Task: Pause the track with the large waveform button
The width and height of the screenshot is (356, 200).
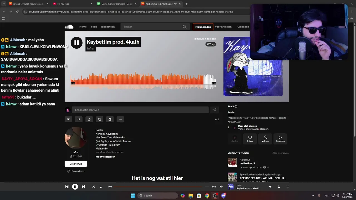Action: [76, 43]
